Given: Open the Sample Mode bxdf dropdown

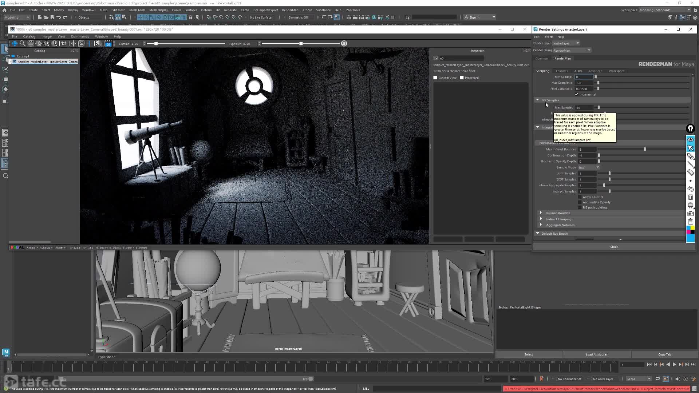Looking at the screenshot, I should tap(589, 167).
